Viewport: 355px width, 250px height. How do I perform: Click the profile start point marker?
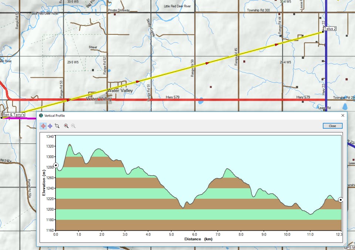coord(56,165)
